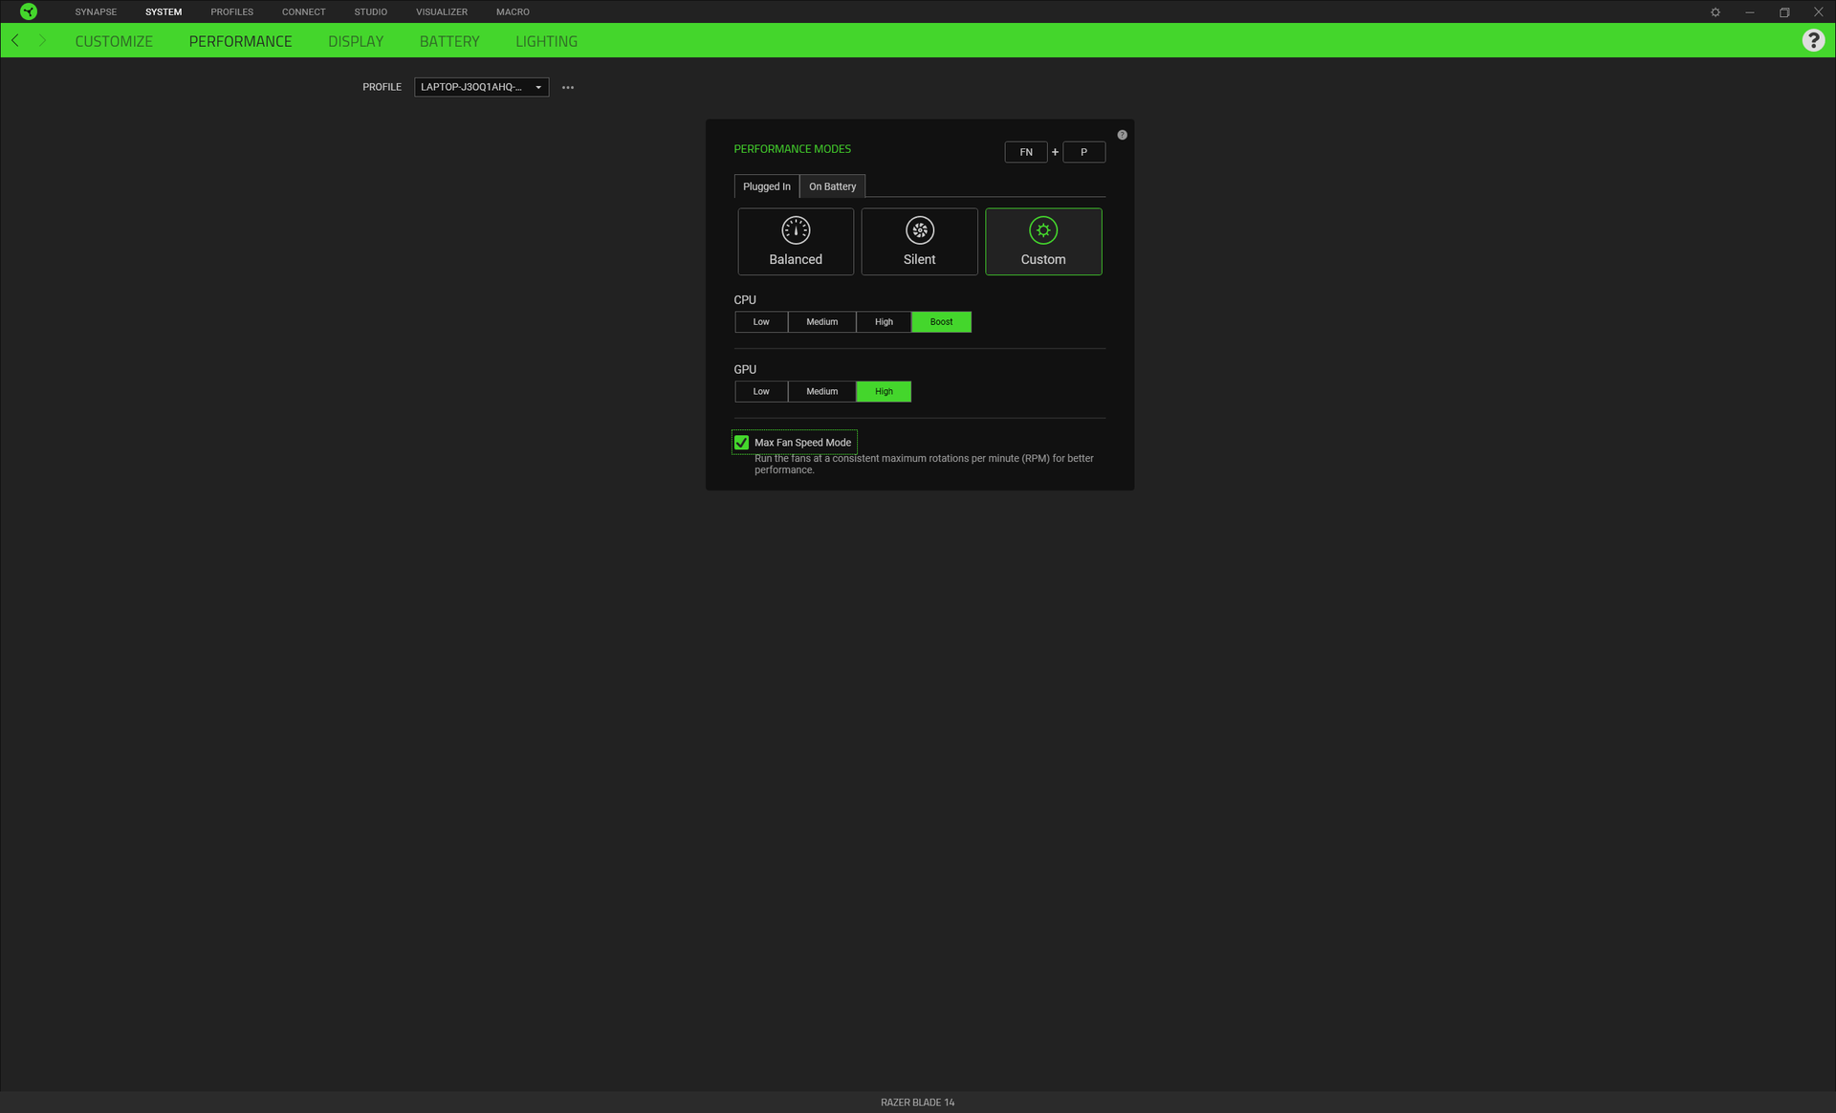
Task: Click the small performance modes info icon
Action: tap(1122, 135)
